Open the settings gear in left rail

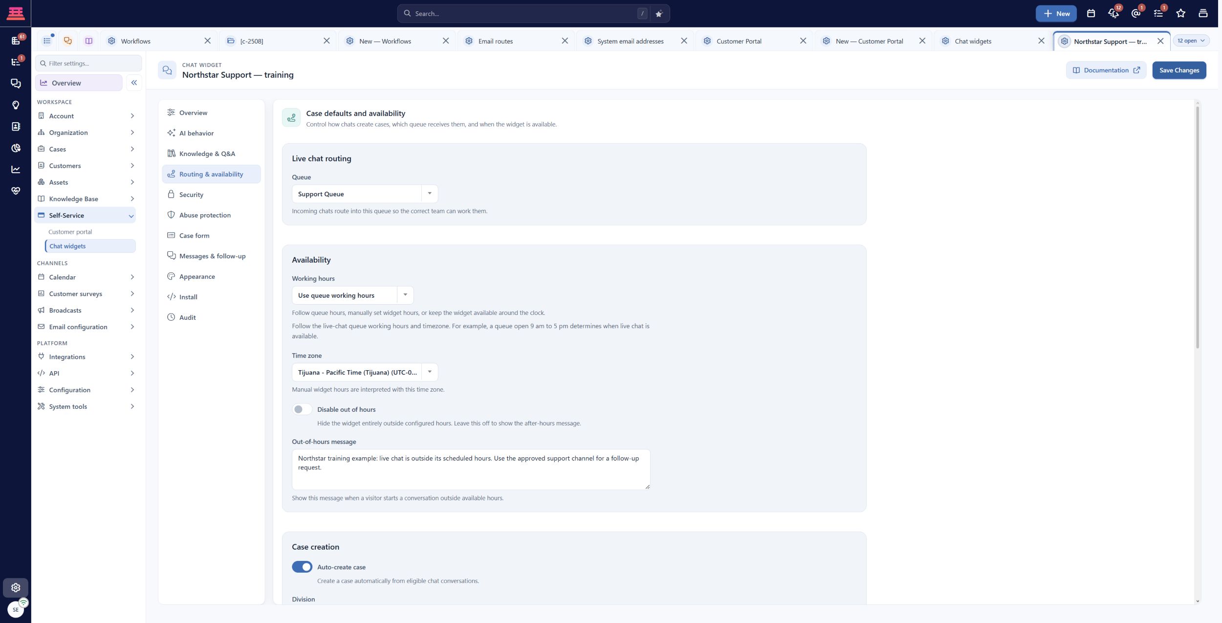[16, 587]
